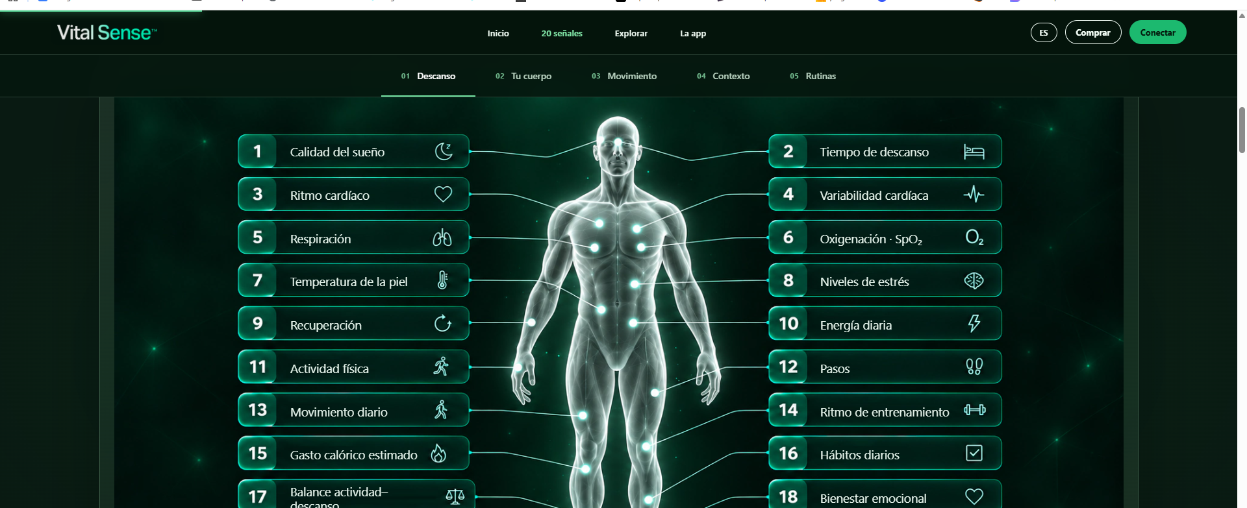
Task: Click the glowing dot on the figure's forehead
Action: point(618,143)
